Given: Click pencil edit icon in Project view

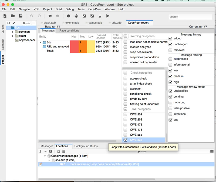Looking at the screenshot, I should (14, 23).
